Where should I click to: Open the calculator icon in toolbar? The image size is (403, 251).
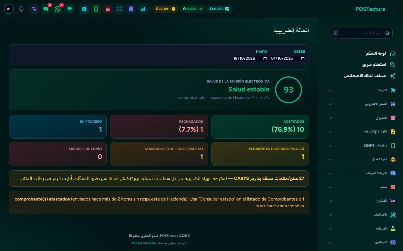click(131, 9)
